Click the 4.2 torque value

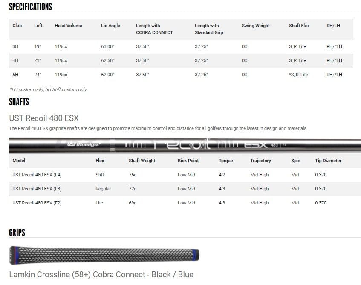point(222,175)
